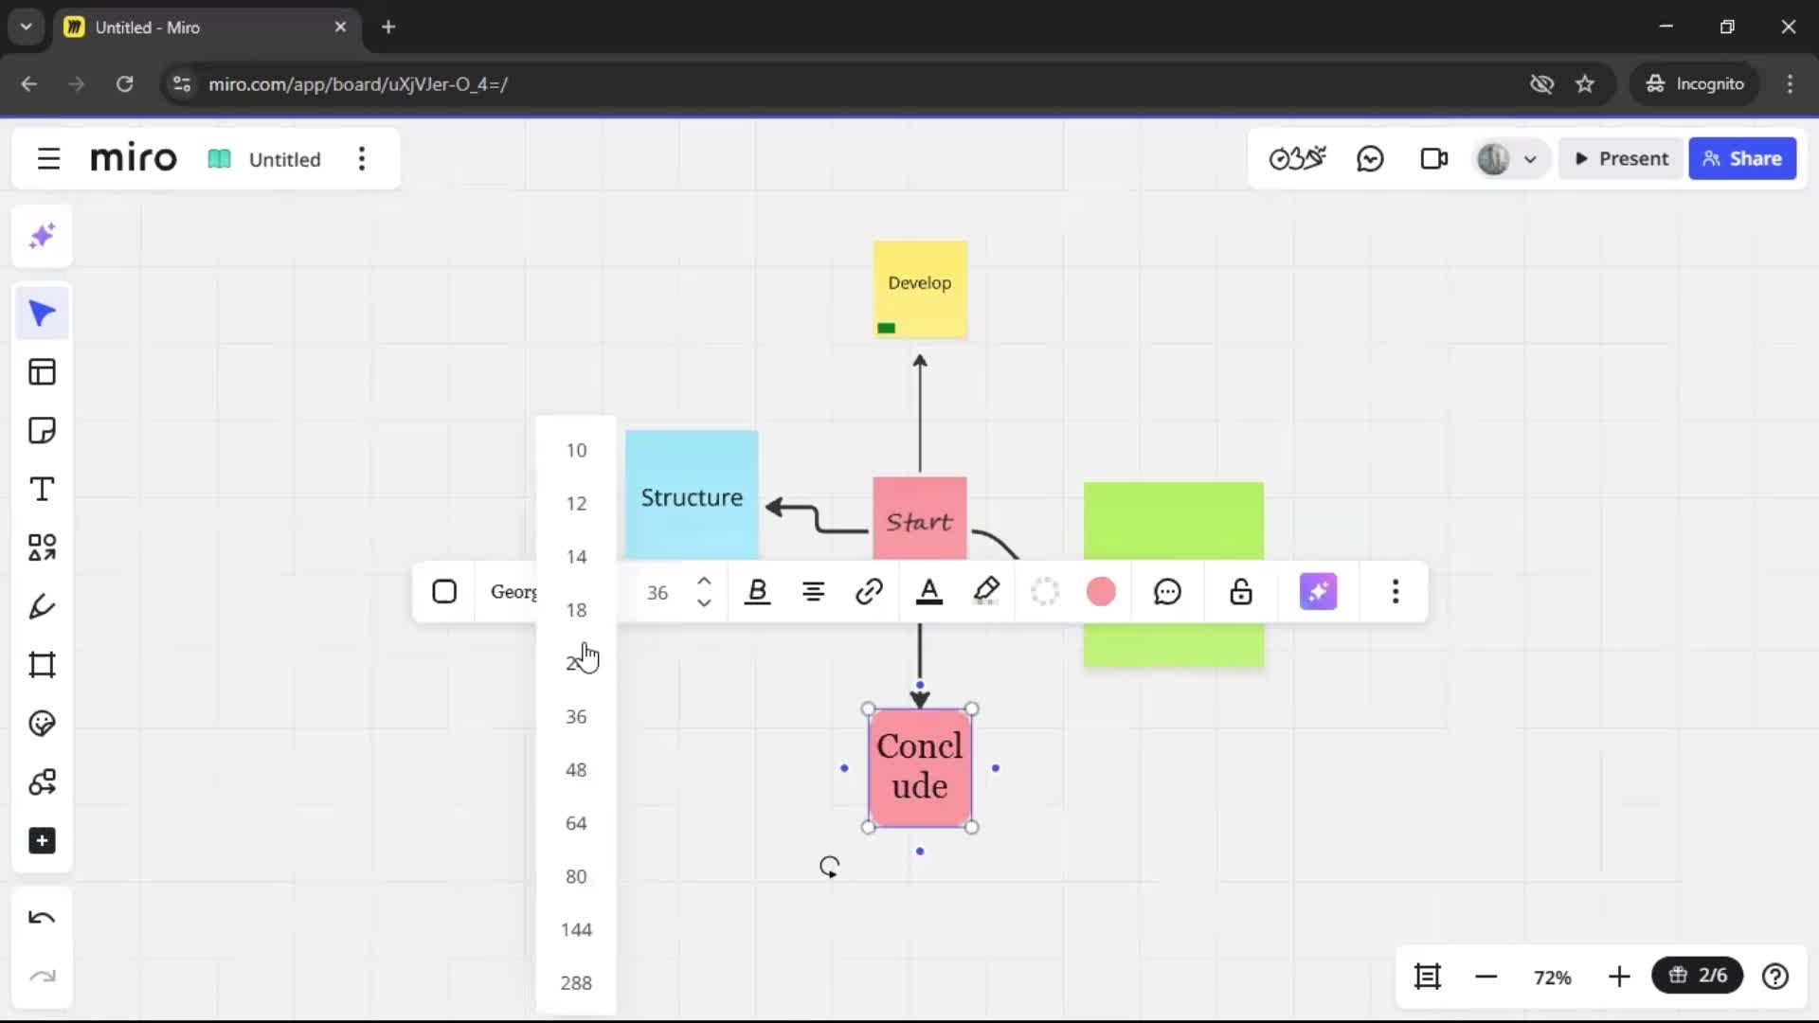Screen dimensions: 1819x1023
Task: Toggle the lock on the selected shape
Action: (x=1241, y=592)
